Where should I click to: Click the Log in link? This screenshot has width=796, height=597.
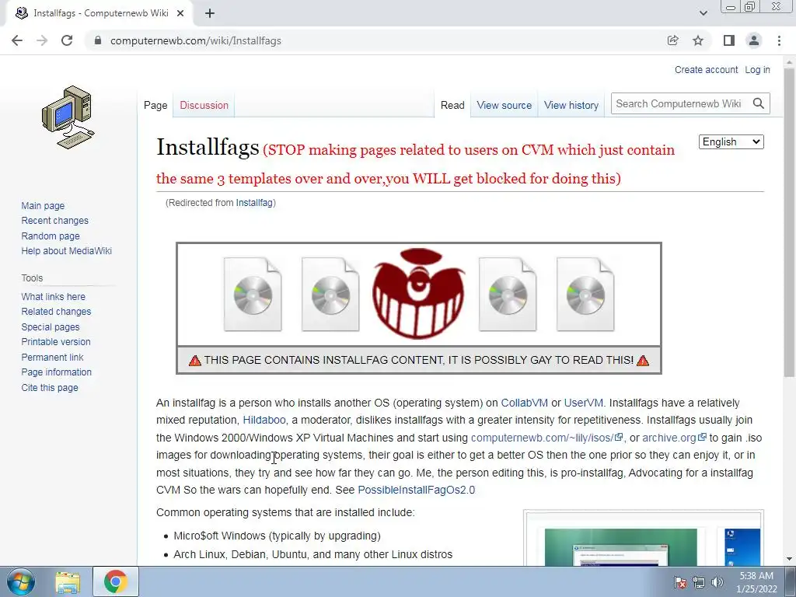[x=757, y=69]
